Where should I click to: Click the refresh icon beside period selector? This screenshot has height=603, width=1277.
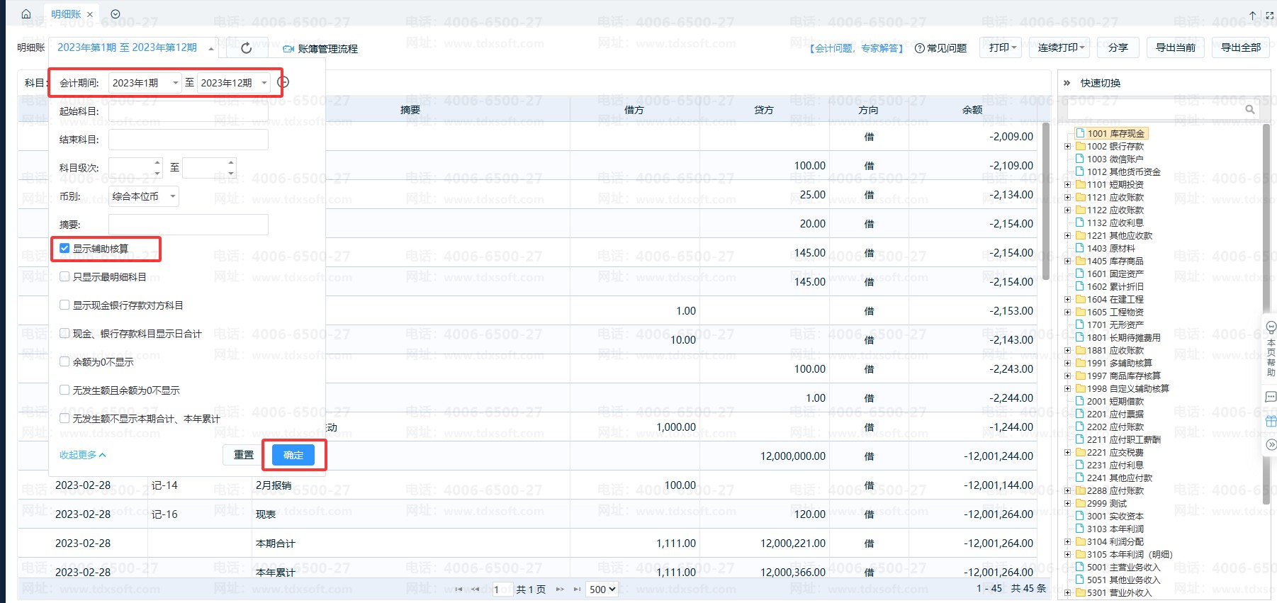click(246, 48)
